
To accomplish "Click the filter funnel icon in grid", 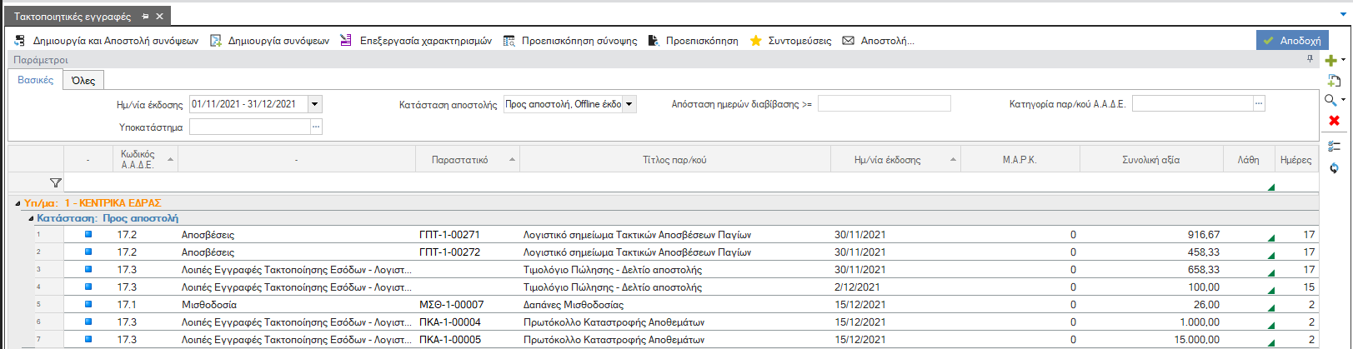I will [56, 182].
